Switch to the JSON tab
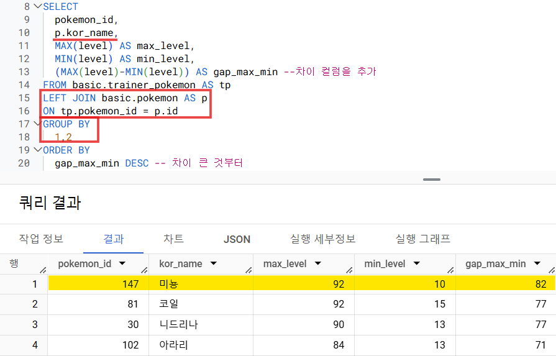Viewport: 556px width, 356px height. (x=237, y=239)
